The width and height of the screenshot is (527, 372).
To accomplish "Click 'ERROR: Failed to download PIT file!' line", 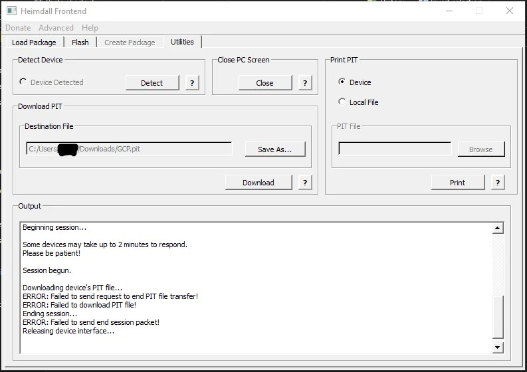I will 79,305.
